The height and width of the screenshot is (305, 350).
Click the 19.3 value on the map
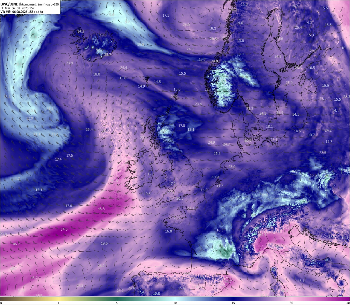pos(212,29)
